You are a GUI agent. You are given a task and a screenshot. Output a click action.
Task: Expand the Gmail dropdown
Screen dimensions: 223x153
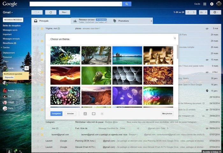click(x=8, y=12)
